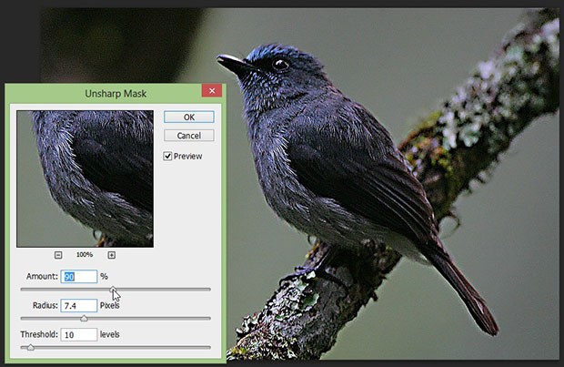This screenshot has height=367, width=564.
Task: Toggle the Preview checkbox
Action: (168, 156)
